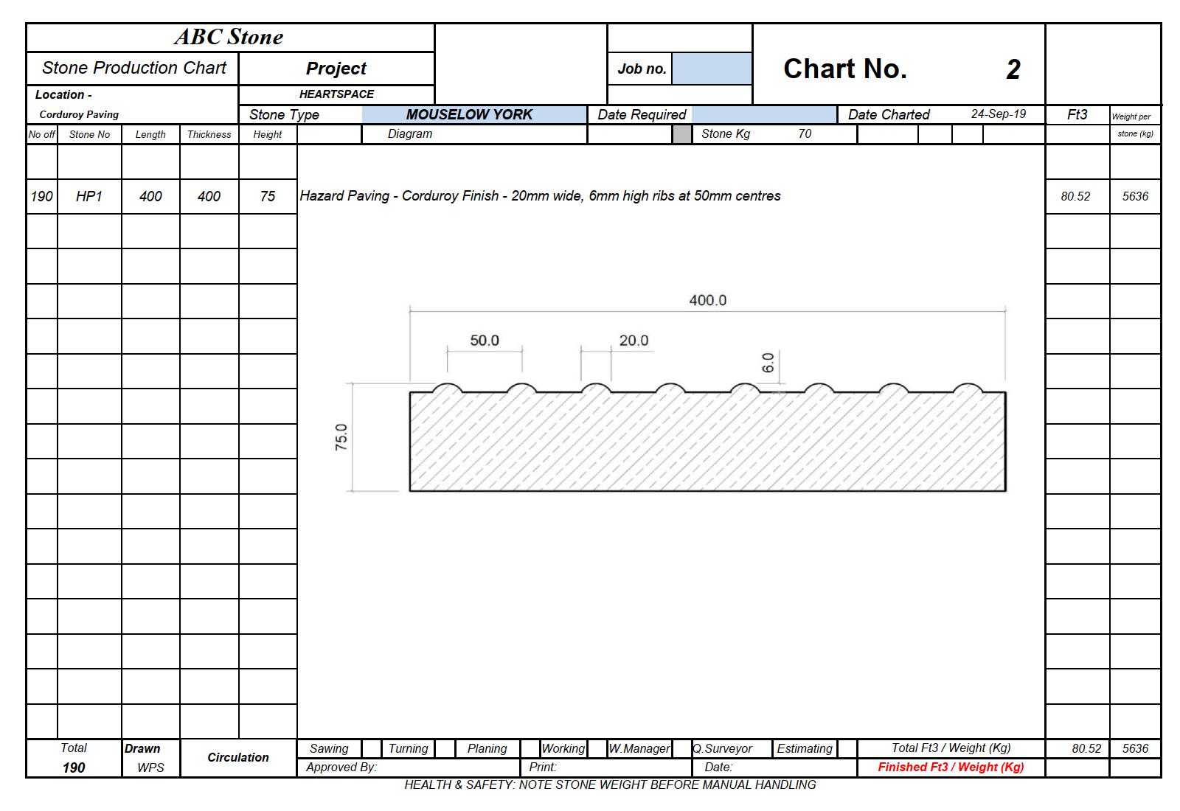
Task: Click the Approved By: field
Action: 409,767
